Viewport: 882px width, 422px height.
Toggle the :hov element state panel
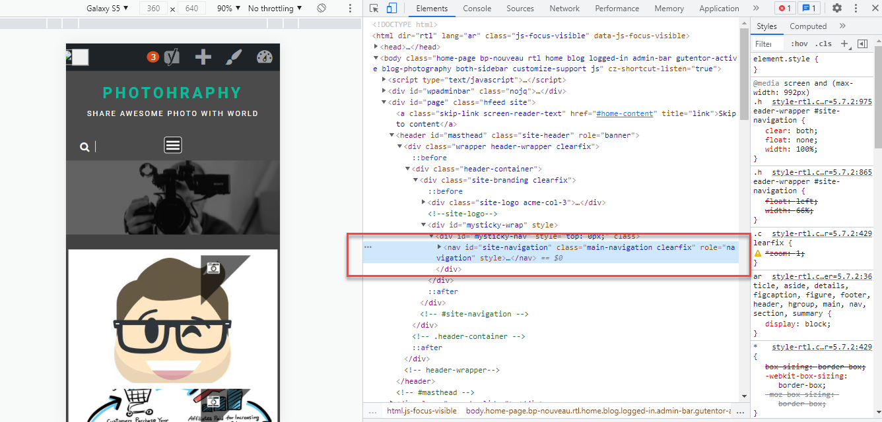[799, 44]
